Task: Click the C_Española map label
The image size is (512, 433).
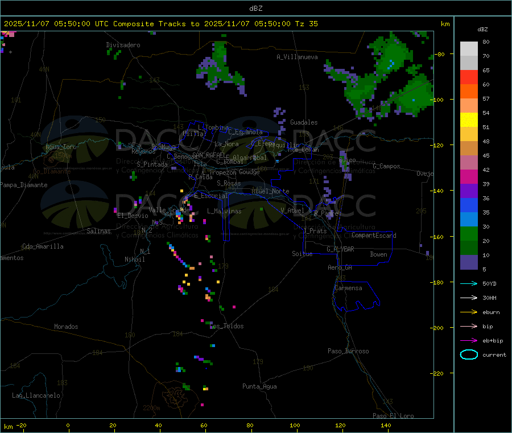Action: click(245, 132)
